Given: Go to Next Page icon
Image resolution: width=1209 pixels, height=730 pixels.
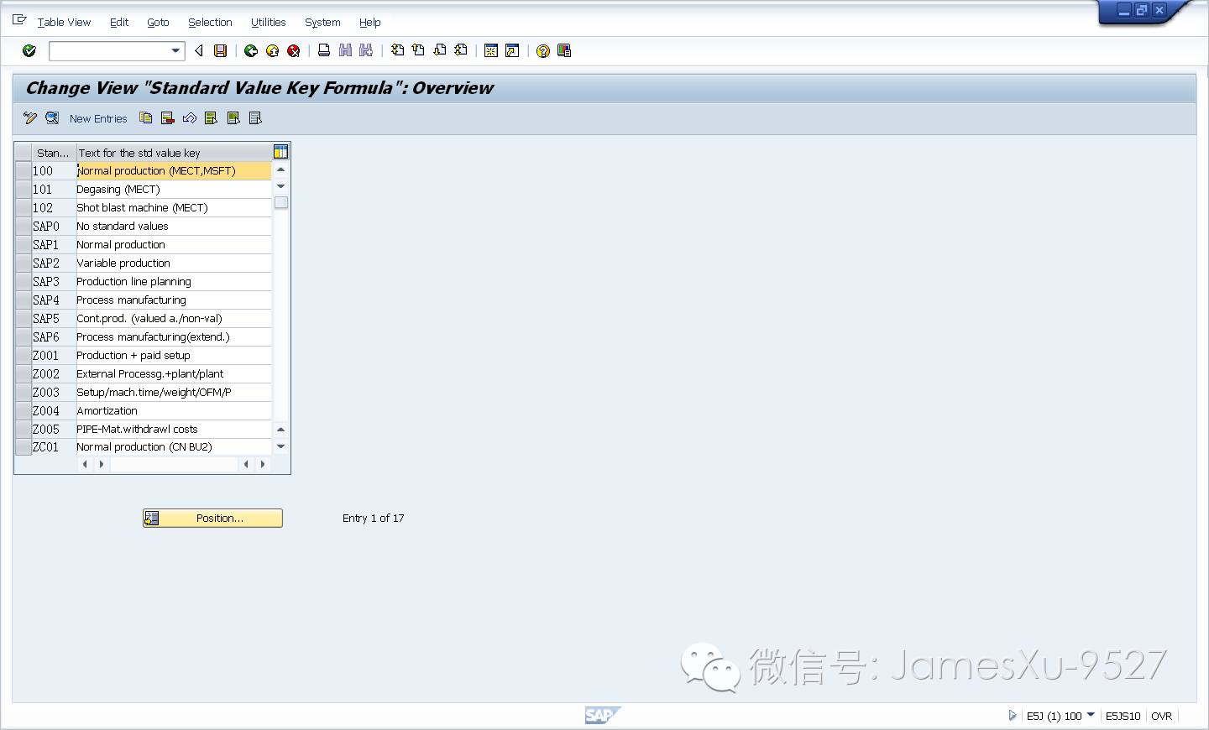Looking at the screenshot, I should [x=439, y=50].
